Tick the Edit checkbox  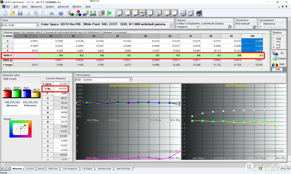coord(273,69)
